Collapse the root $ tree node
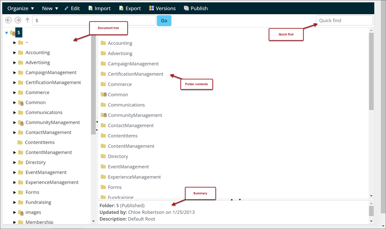The height and width of the screenshot is (229, 386). click(7, 33)
